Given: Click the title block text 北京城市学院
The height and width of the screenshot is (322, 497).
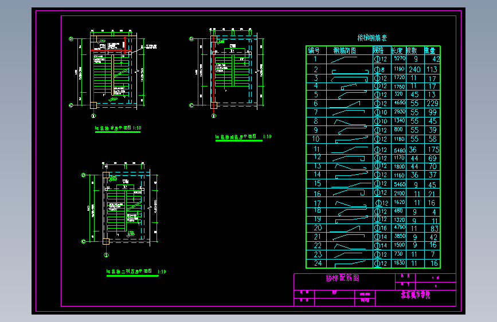Looking at the screenshot, I should 416,294.
